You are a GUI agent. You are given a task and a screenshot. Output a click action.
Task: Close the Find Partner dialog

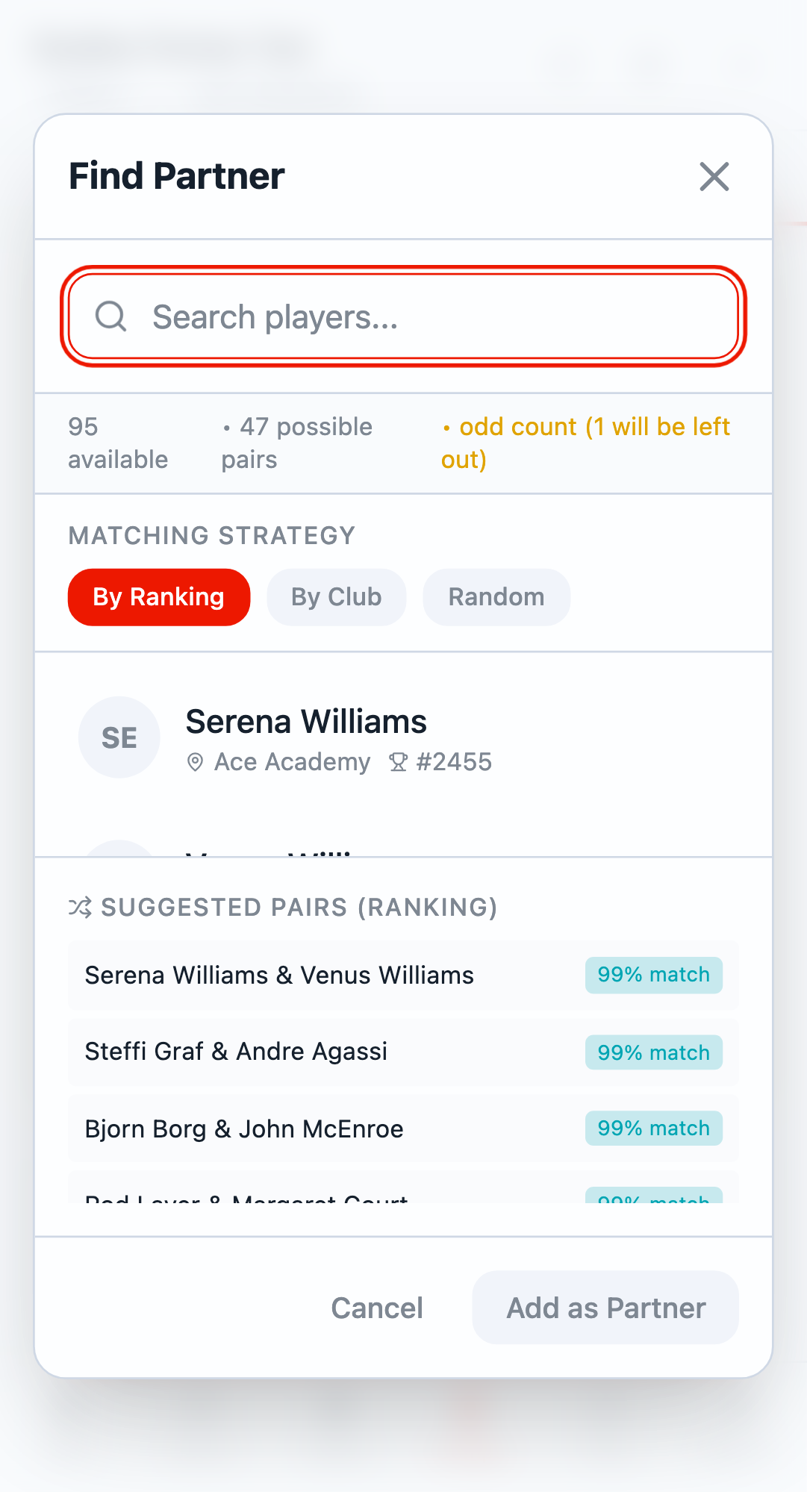714,177
